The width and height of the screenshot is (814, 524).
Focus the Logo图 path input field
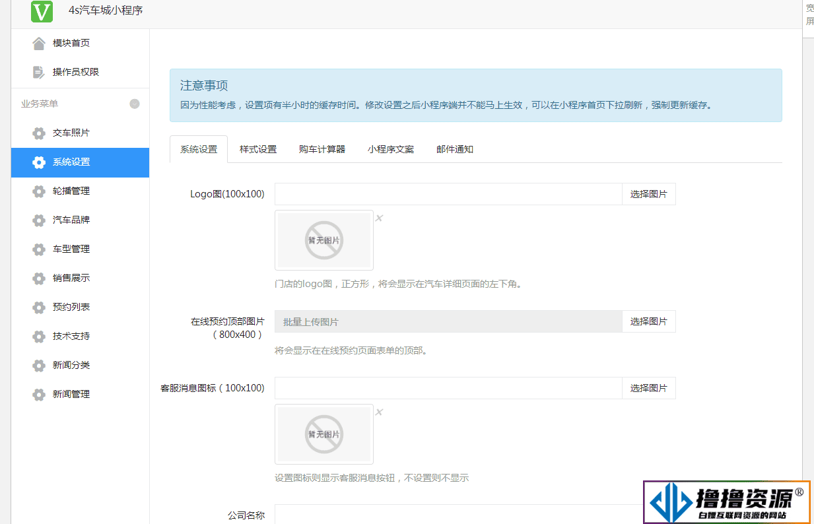tap(448, 194)
